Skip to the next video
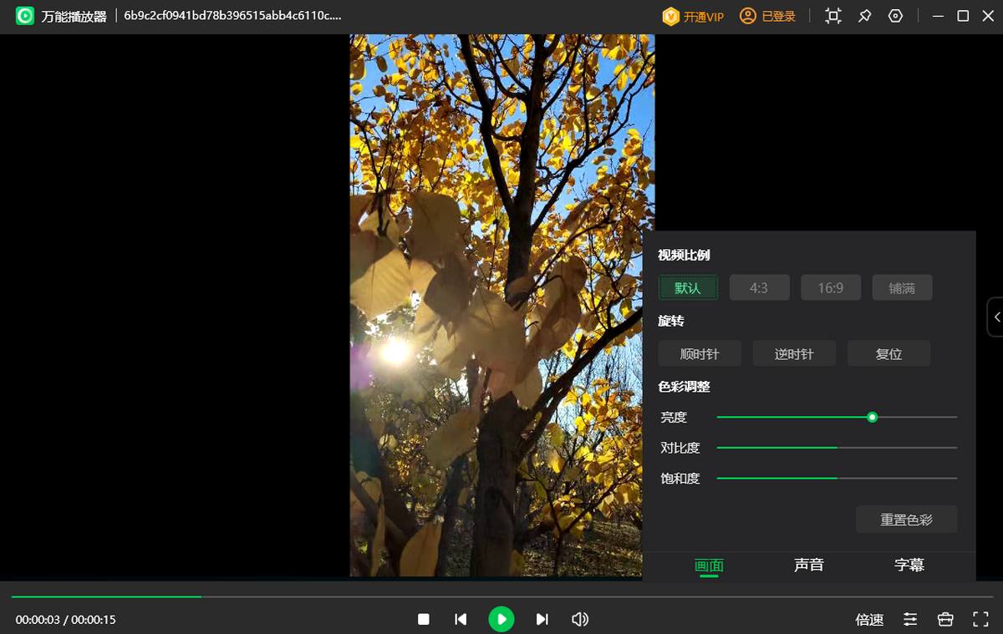The width and height of the screenshot is (1003, 634). [542, 619]
